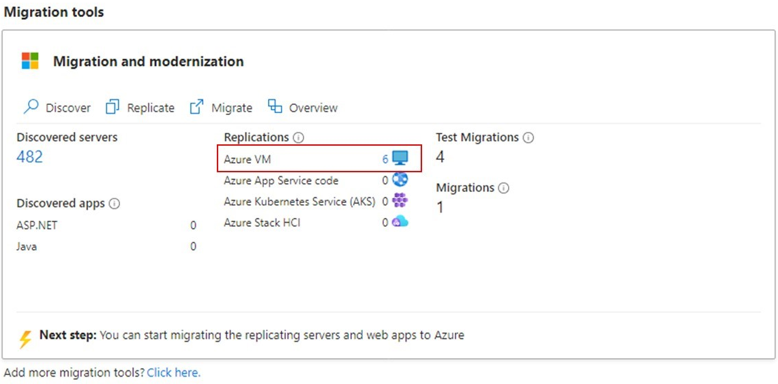
Task: Follow the 'Click here' link
Action: 173,372
